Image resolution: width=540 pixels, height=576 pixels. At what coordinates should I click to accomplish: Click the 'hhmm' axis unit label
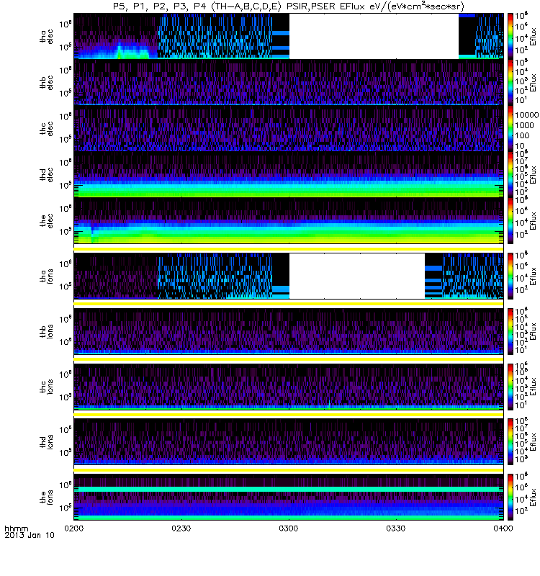pos(16,529)
